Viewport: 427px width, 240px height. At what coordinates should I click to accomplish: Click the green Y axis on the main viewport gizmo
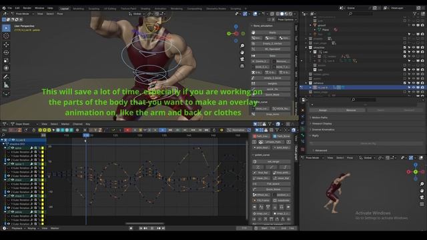(x=229, y=33)
